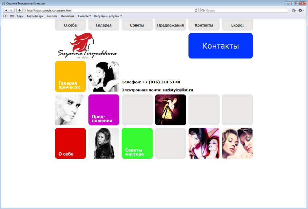
Task: Click the browser Forward arrow button
Action: [x=12, y=10]
